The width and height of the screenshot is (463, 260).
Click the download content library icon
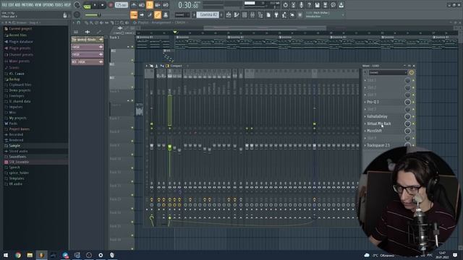[x=341, y=5]
